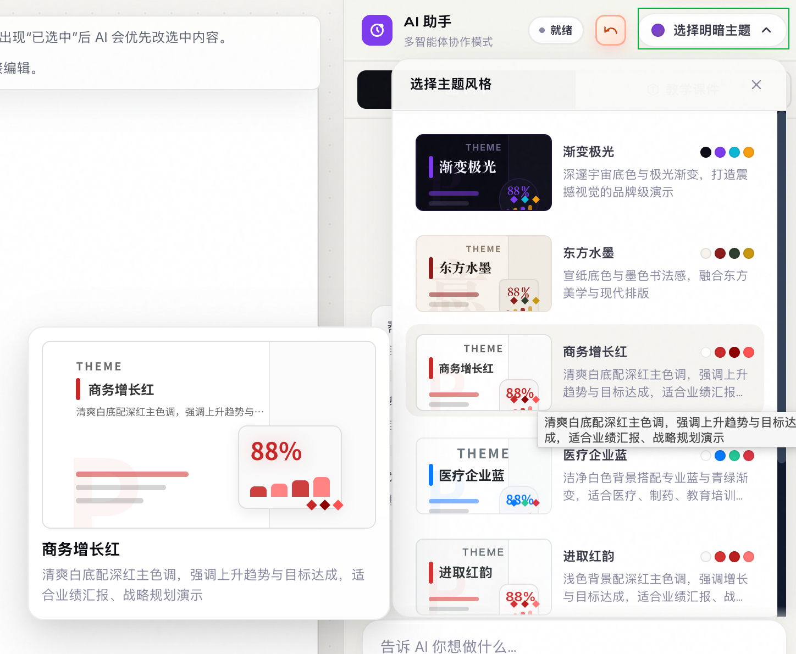Image resolution: width=796 pixels, height=654 pixels.
Task: Click the orange swatch of 渐变极光
Action: click(x=749, y=152)
